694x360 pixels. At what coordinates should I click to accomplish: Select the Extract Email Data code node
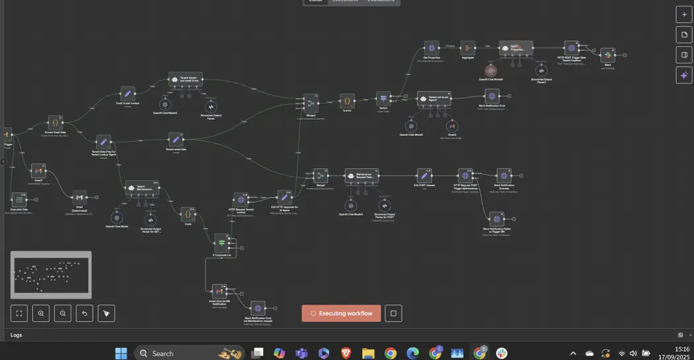55,123
